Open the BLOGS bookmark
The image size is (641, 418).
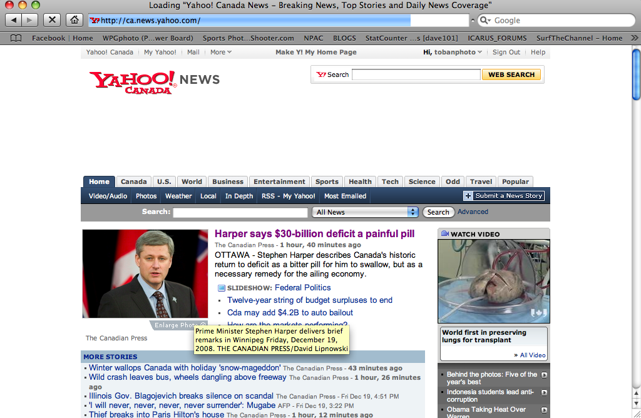click(344, 38)
